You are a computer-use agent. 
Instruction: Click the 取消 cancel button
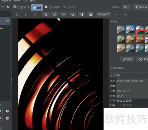pos(142,59)
